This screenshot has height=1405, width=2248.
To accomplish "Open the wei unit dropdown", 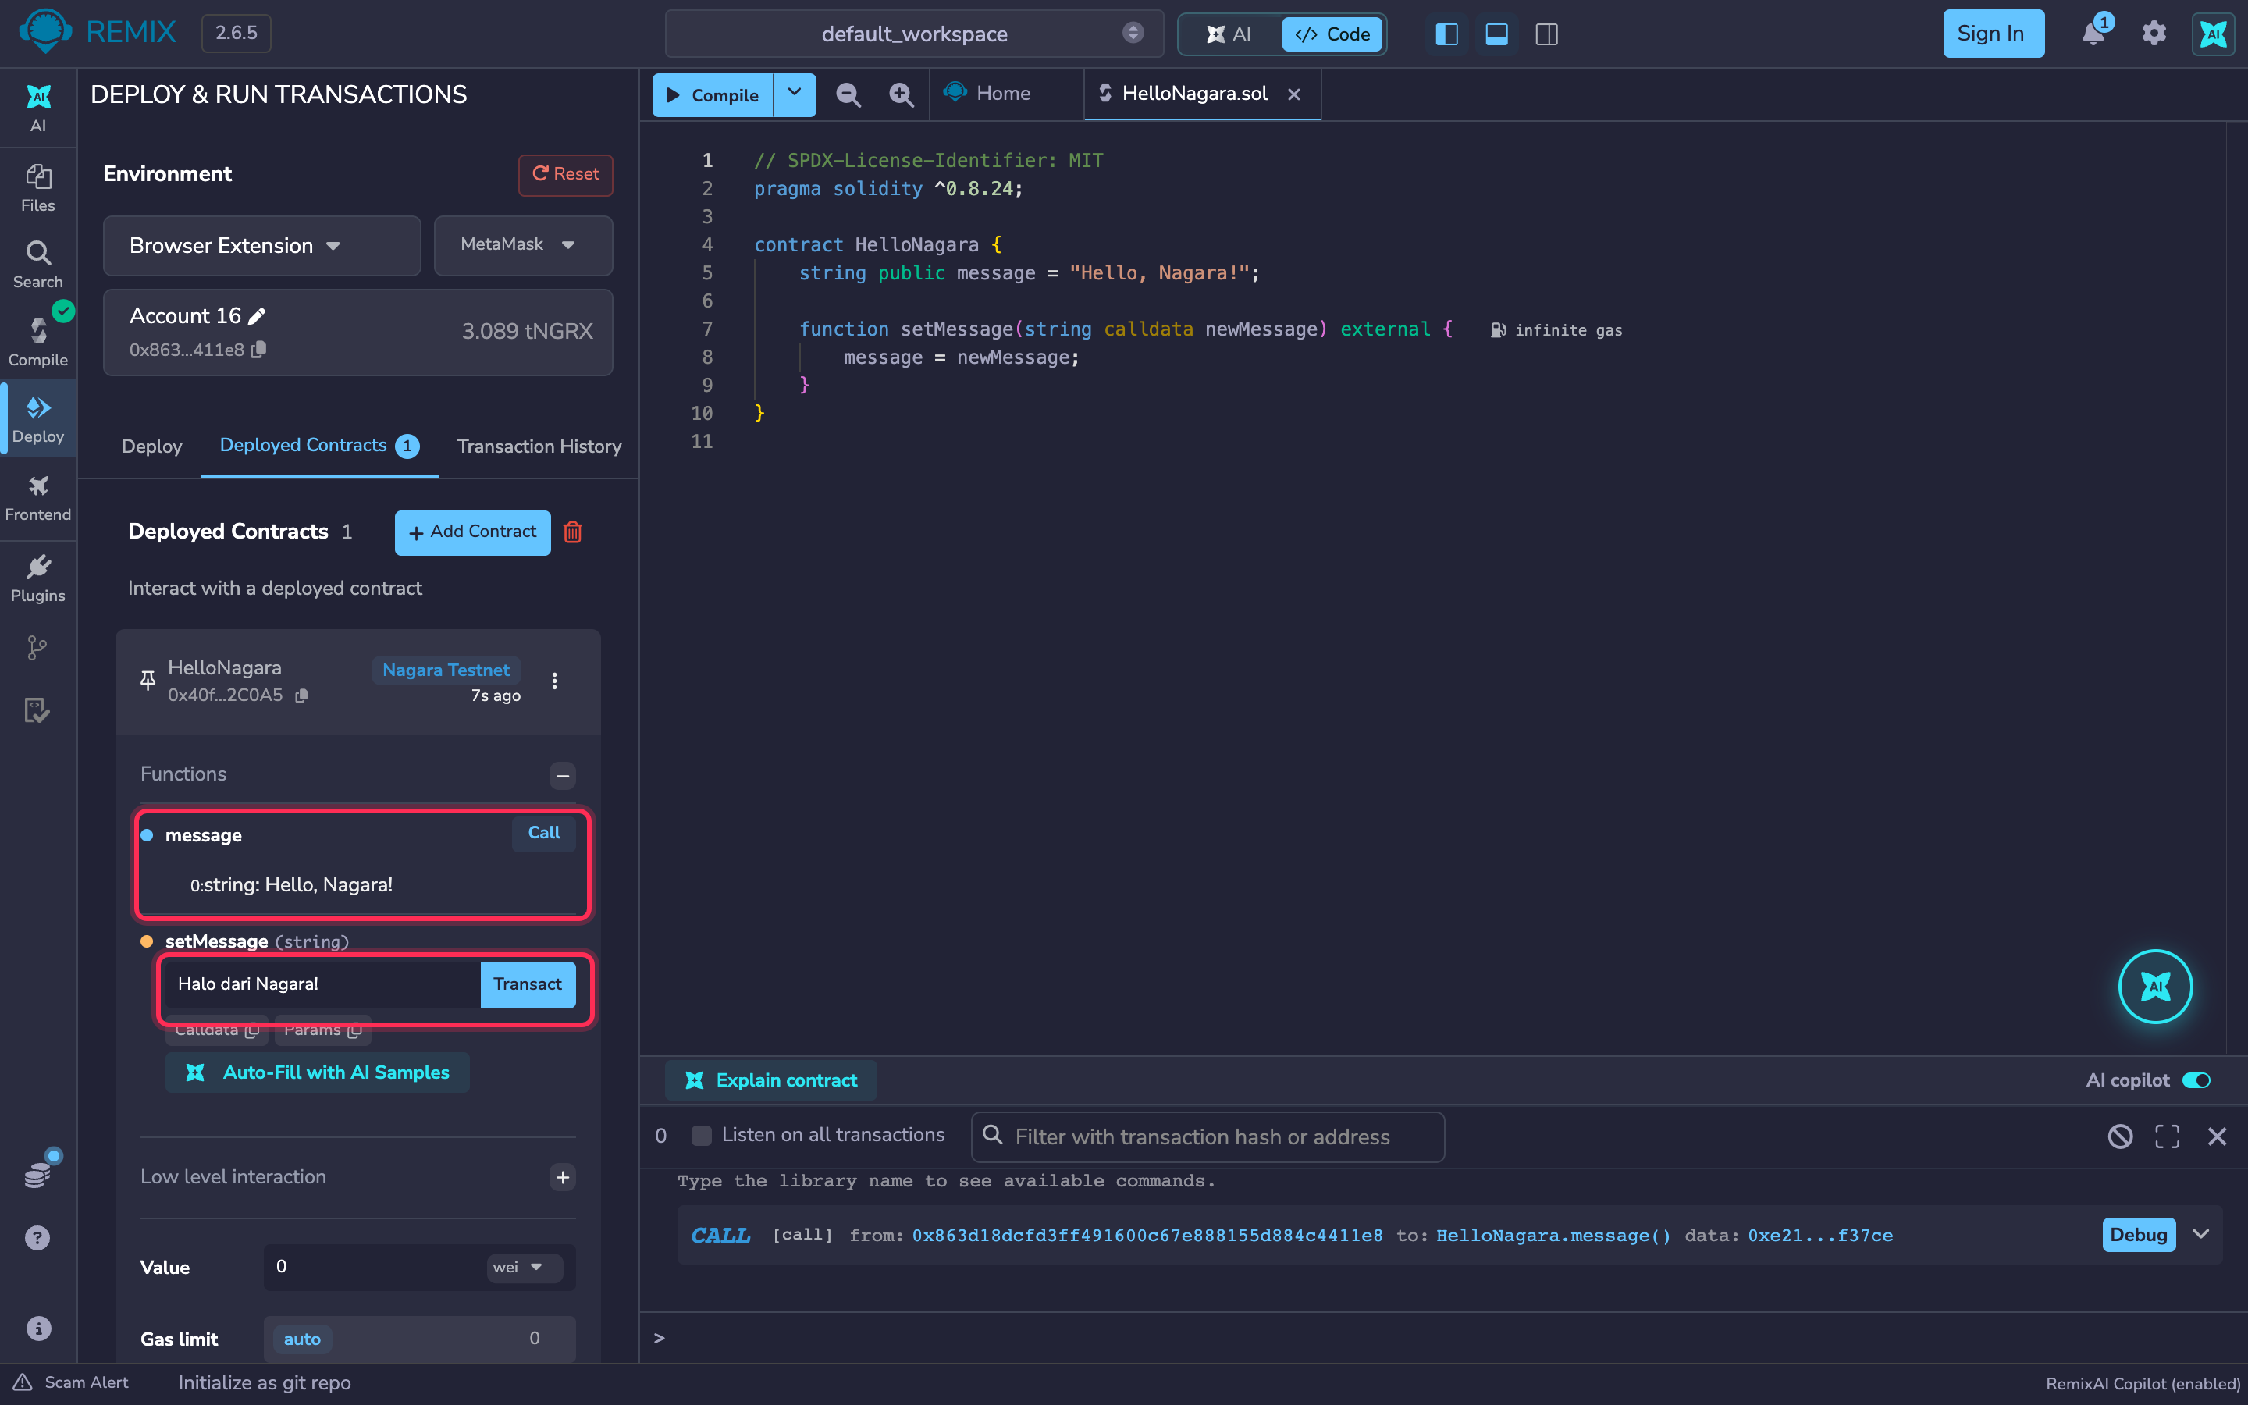I will point(524,1268).
